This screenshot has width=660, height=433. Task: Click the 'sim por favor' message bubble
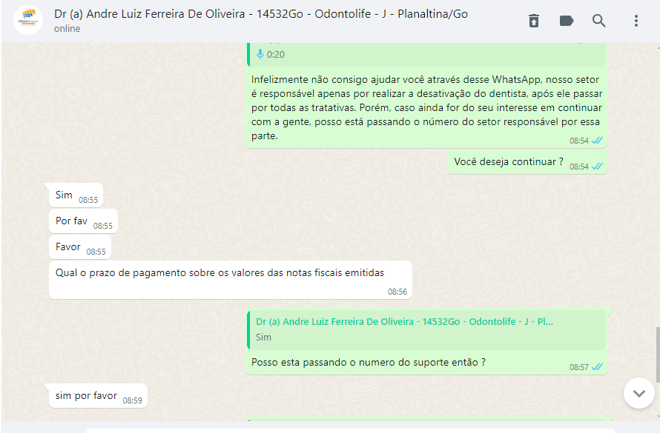[98, 396]
